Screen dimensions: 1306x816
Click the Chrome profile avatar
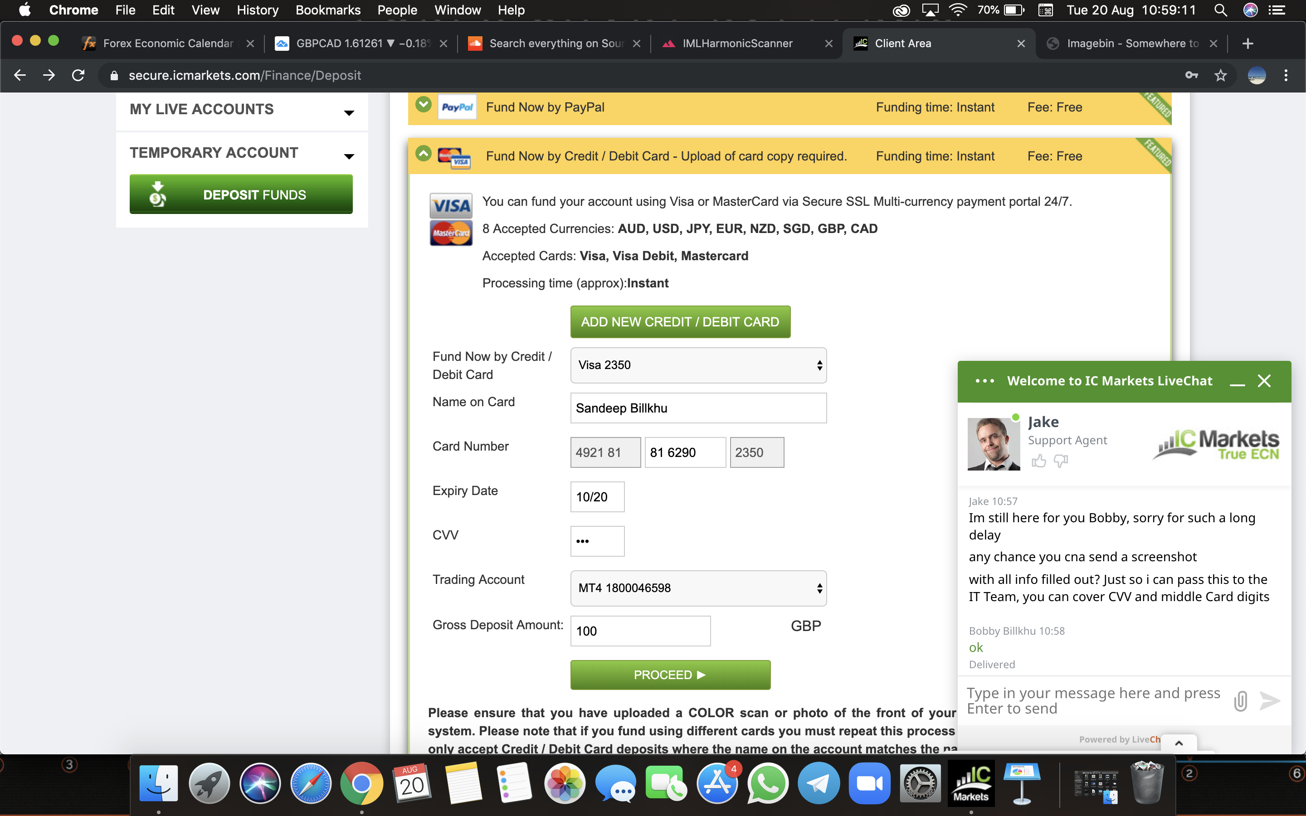click(x=1257, y=76)
